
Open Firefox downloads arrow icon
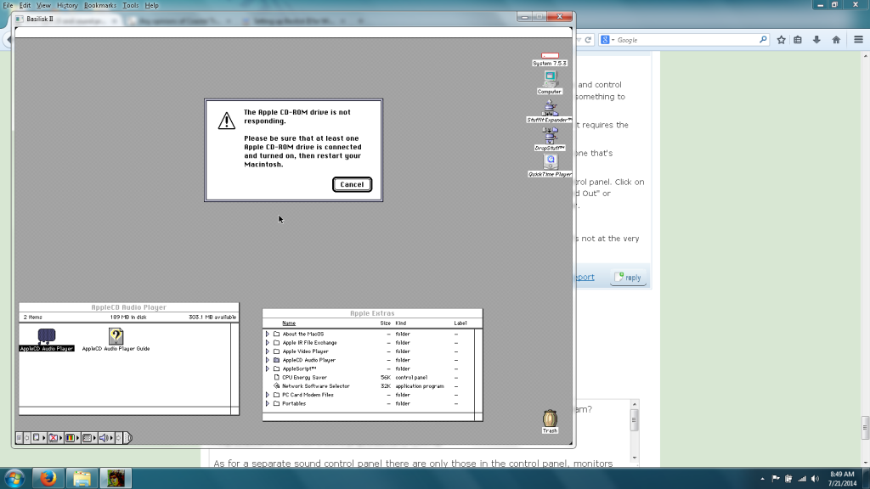[x=816, y=40]
